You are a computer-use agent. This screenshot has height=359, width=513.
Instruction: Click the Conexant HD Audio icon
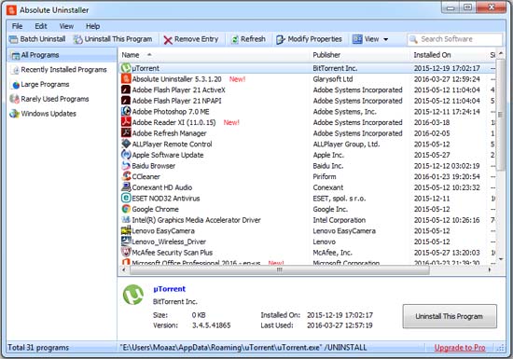(x=126, y=187)
